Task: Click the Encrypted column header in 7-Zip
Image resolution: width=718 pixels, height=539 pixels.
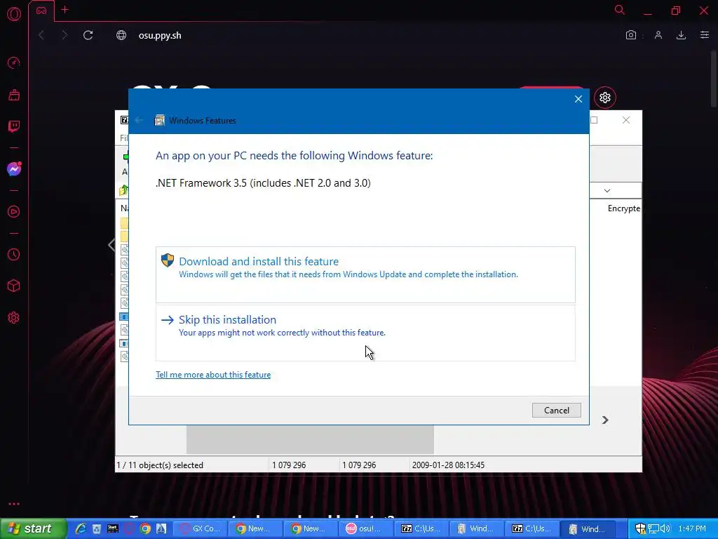Action: tap(623, 208)
